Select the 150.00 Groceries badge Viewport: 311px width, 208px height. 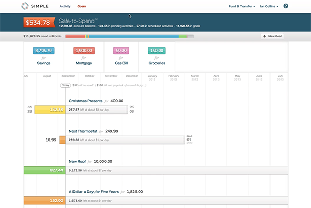157,51
